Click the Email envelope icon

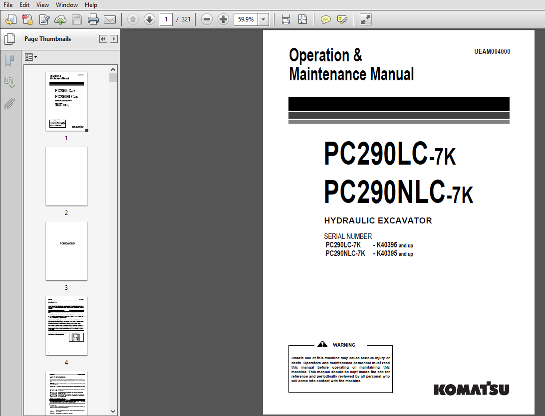coord(110,19)
